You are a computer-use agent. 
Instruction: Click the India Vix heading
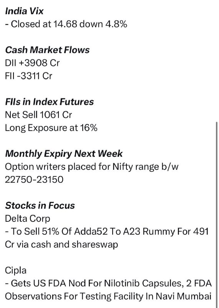[x=24, y=11]
